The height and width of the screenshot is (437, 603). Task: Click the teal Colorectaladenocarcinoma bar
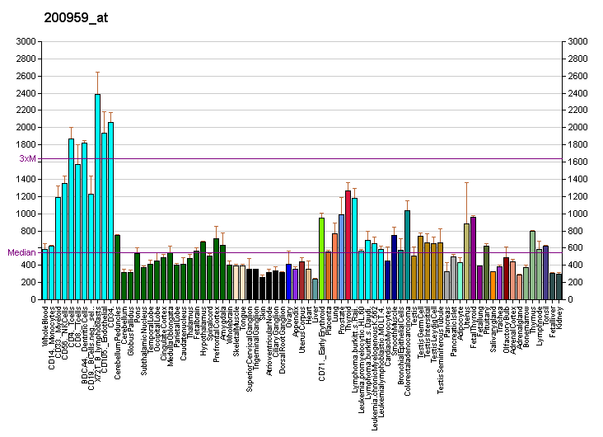pos(407,255)
